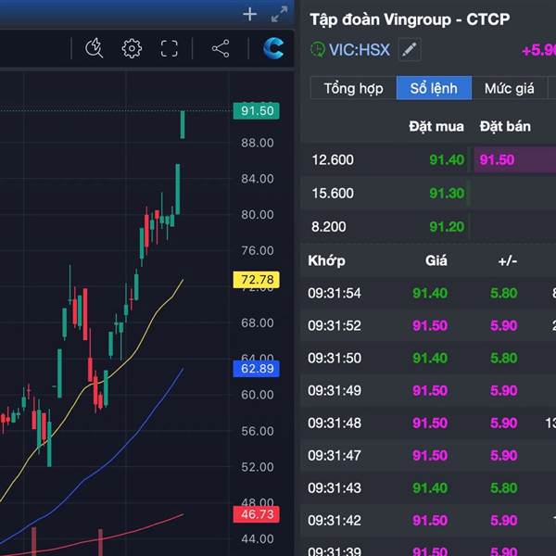The width and height of the screenshot is (556, 556).
Task: Select the trade row at 09:31:47
Action: [x=428, y=455]
